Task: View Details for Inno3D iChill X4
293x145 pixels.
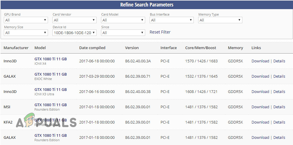Action: click(279, 61)
